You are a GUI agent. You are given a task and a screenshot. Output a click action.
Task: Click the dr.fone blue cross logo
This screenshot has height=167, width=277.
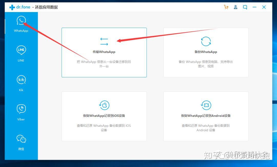click(12, 7)
